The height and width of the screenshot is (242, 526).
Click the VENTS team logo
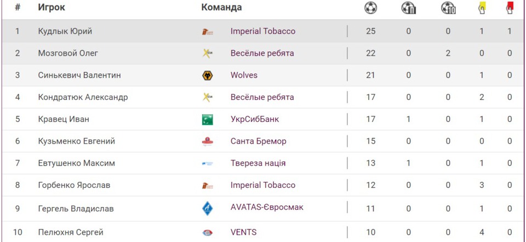point(207,233)
